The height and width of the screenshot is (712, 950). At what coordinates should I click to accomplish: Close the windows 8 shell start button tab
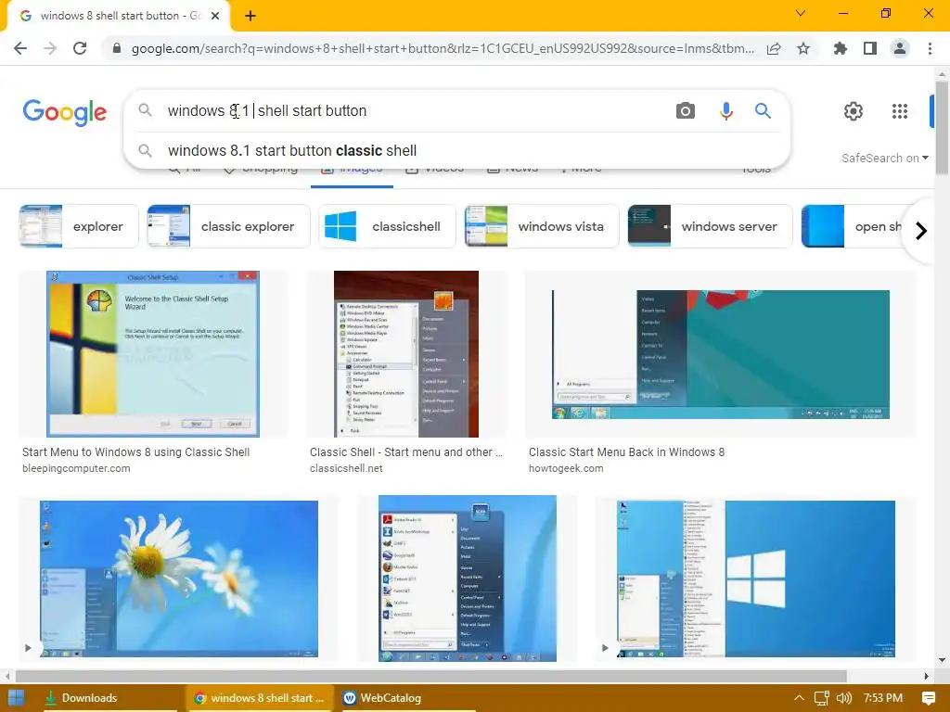point(215,16)
